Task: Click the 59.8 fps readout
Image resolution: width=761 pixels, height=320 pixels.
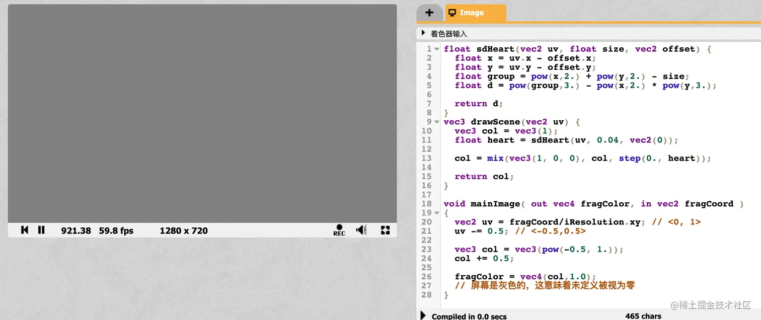Action: coord(116,231)
